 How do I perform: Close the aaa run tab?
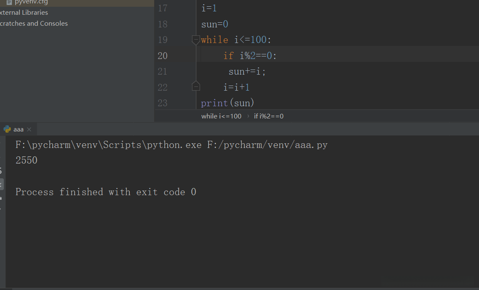(x=29, y=130)
